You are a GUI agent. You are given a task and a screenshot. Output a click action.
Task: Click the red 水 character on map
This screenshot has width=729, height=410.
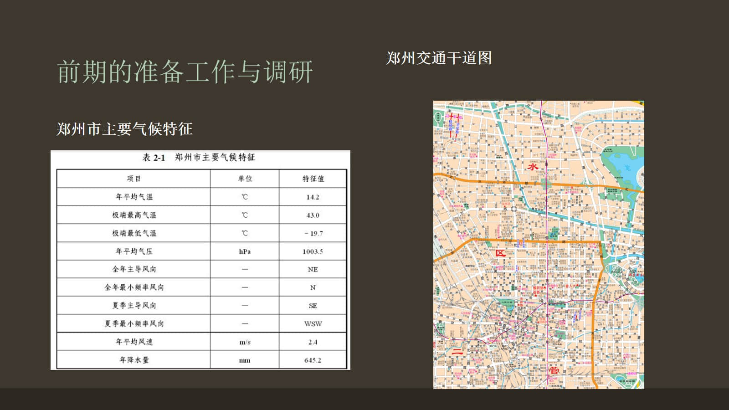click(x=533, y=167)
